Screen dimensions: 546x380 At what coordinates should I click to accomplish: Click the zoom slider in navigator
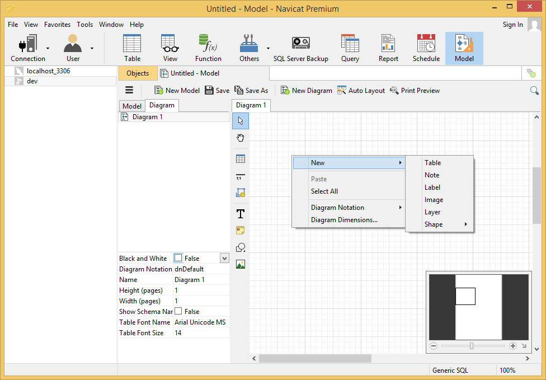(472, 346)
